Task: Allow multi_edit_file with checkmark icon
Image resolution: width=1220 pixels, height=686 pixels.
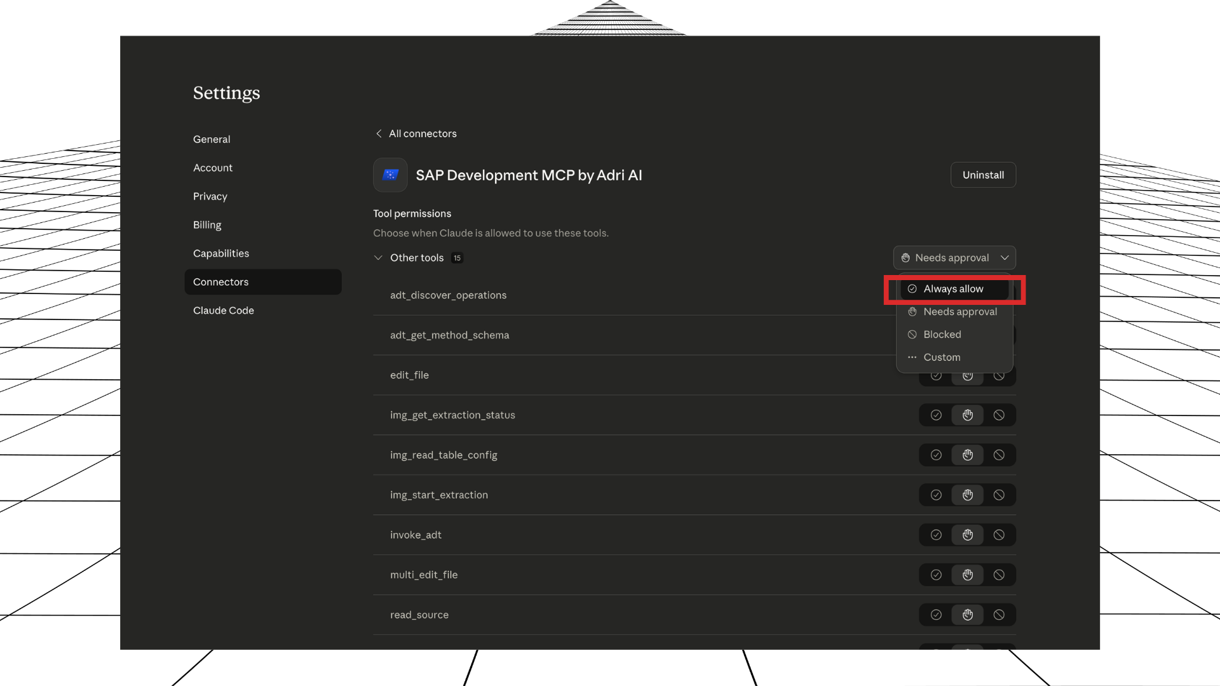Action: click(x=936, y=575)
